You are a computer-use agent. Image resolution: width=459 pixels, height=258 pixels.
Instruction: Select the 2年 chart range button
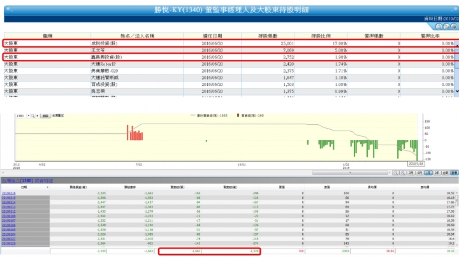click(437, 173)
